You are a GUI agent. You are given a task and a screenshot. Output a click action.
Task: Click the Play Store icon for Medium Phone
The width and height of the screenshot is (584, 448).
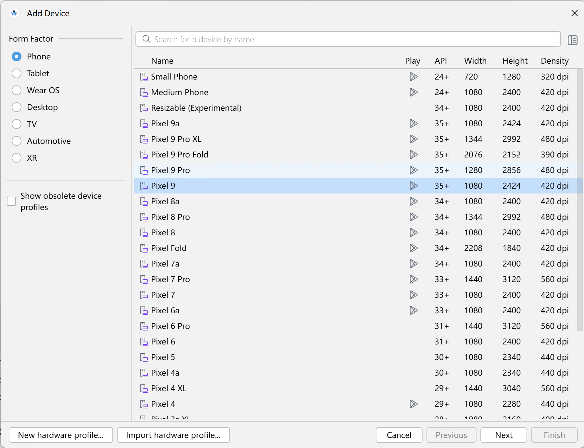(413, 92)
